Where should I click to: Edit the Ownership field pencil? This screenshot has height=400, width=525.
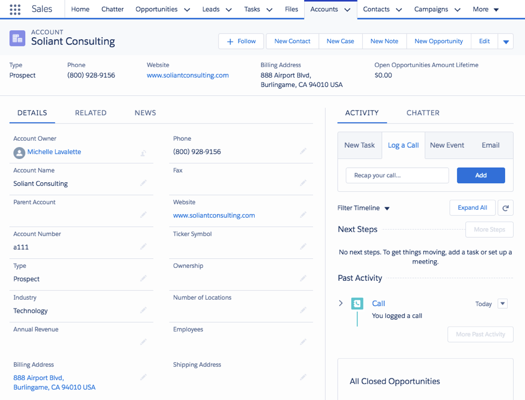click(303, 278)
